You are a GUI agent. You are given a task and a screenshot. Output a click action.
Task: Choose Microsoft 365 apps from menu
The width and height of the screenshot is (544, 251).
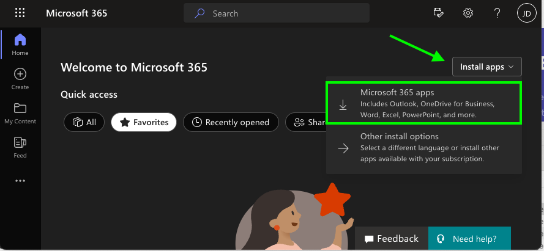click(x=424, y=103)
